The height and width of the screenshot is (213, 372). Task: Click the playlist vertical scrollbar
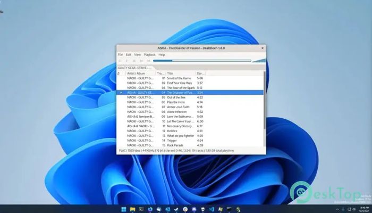click(x=265, y=100)
